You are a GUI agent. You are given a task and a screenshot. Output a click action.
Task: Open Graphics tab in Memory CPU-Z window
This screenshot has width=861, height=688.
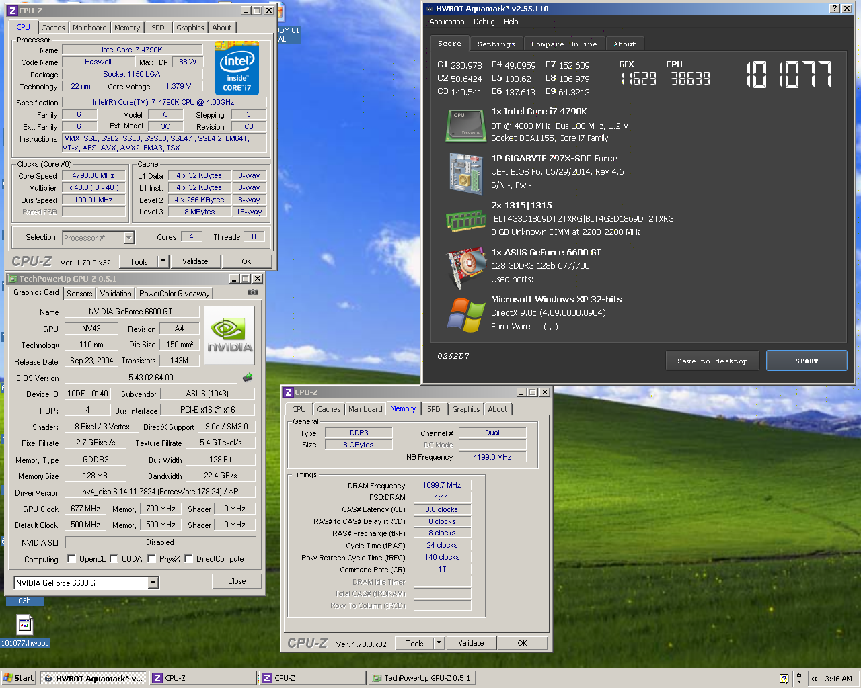pos(466,409)
